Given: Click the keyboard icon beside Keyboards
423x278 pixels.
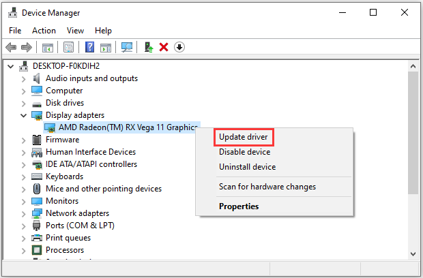Looking at the screenshot, I should click(37, 176).
